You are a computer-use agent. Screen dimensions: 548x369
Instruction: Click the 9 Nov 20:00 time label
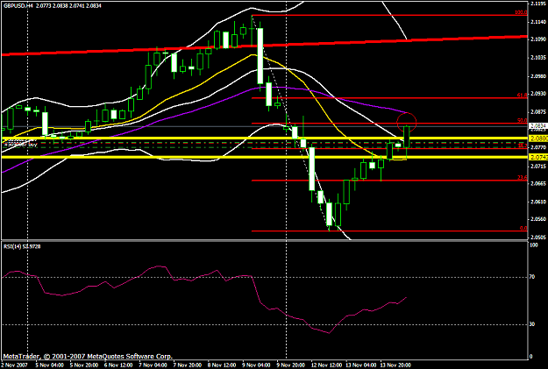point(291,365)
